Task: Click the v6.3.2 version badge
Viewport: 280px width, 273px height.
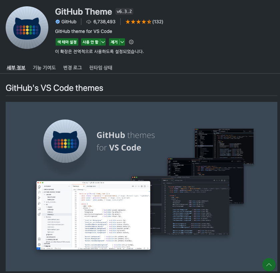Action: 124,11
